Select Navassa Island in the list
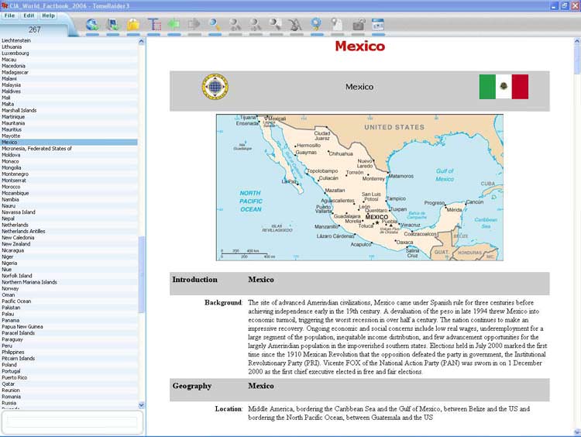 coord(19,212)
